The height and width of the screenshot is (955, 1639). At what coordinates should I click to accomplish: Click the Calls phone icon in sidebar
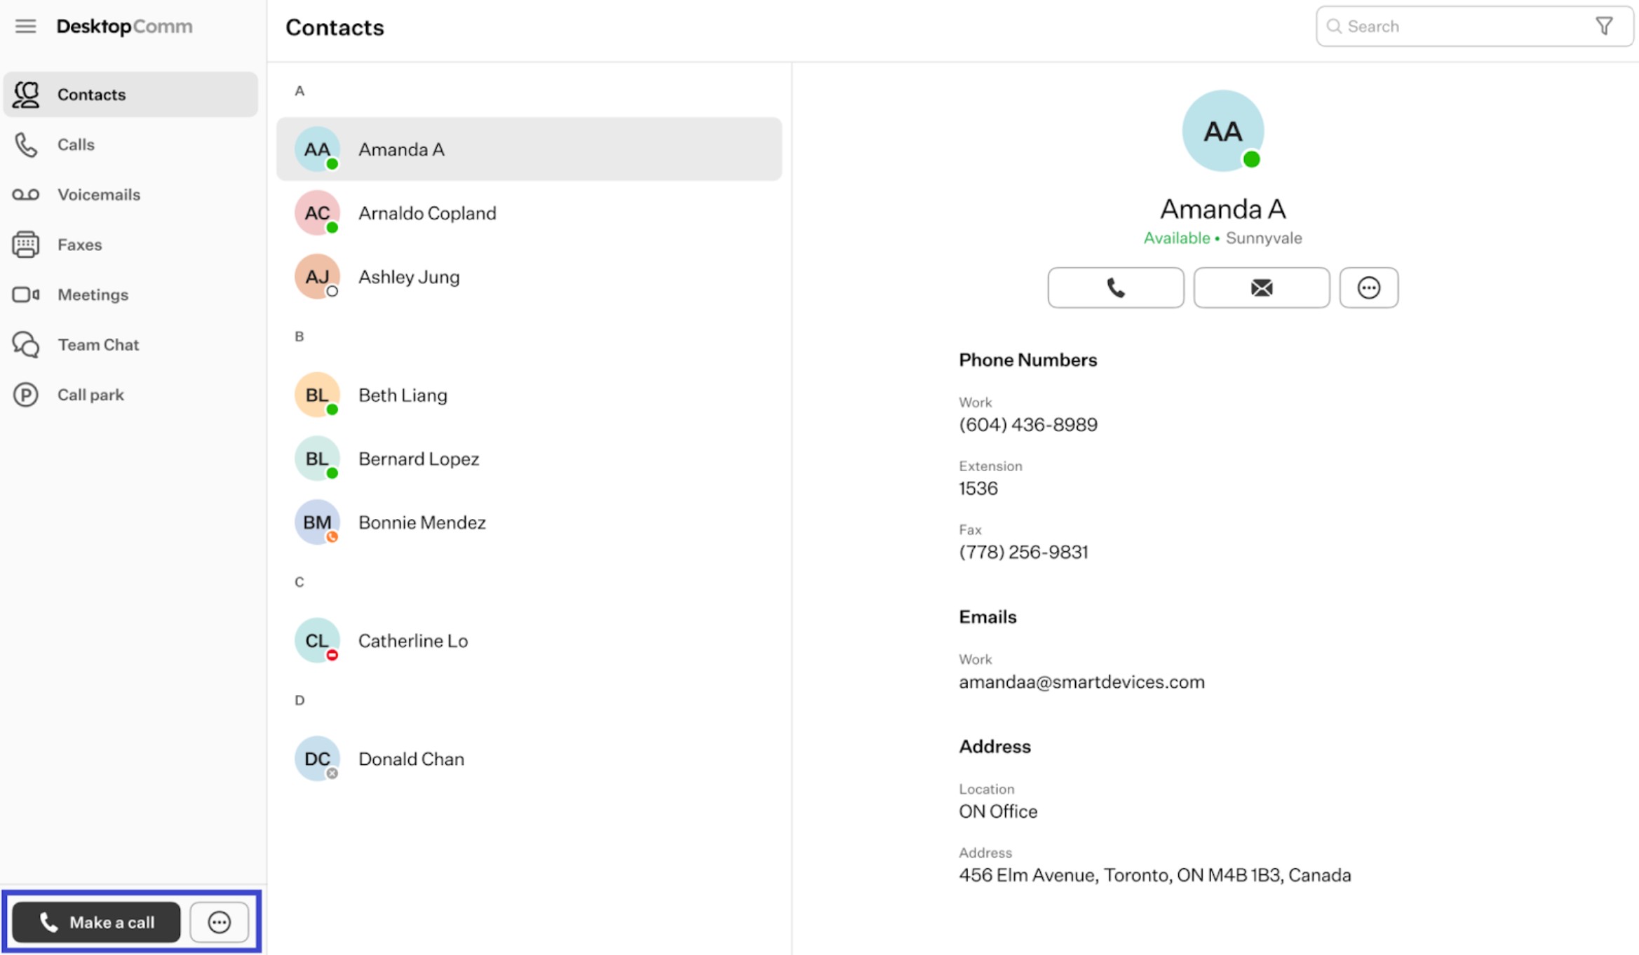pos(26,145)
